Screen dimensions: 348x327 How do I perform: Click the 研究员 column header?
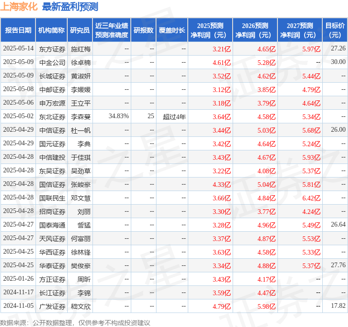click(80, 30)
